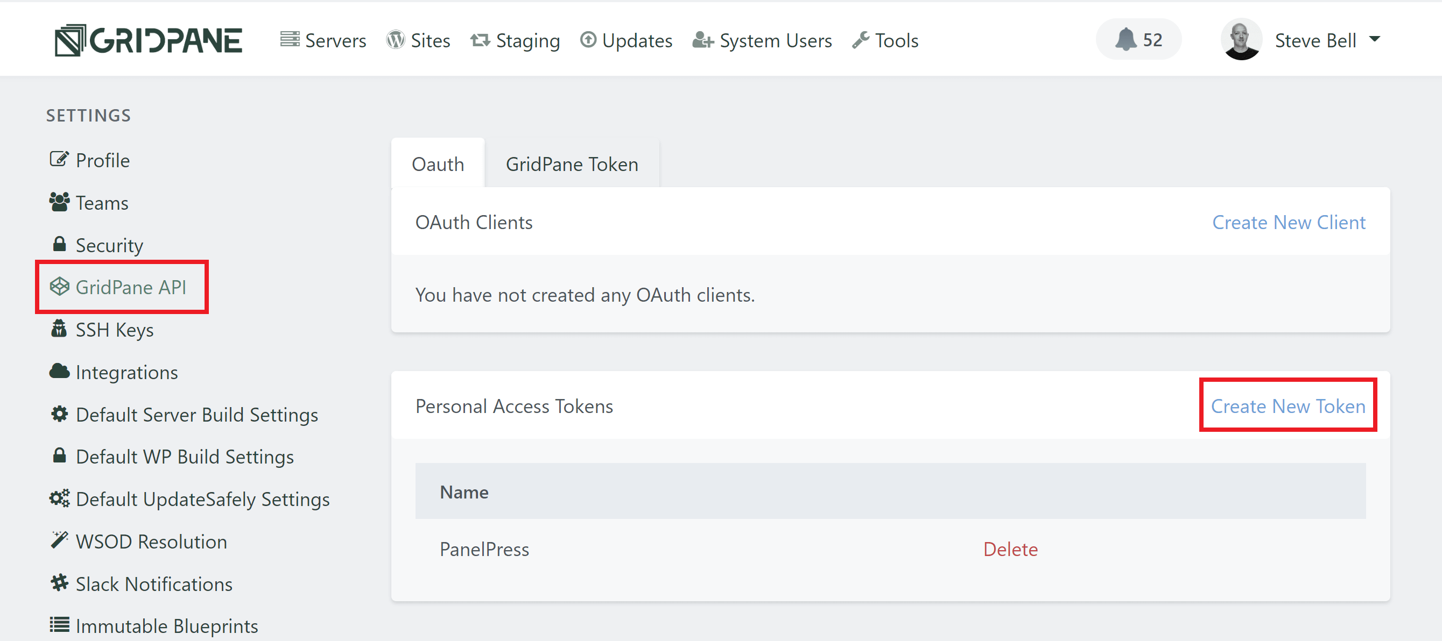
Task: Open Default UpdateSafely Settings
Action: click(202, 500)
